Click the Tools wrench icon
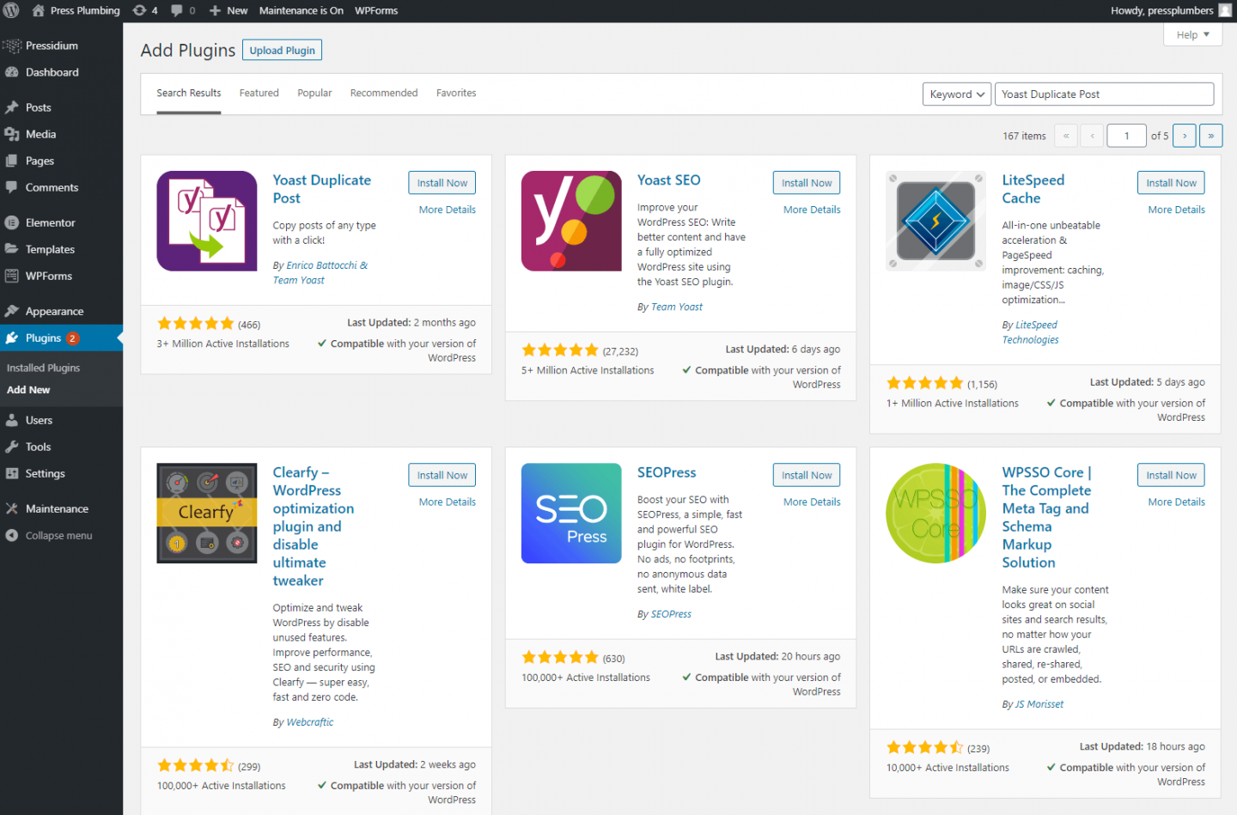The width and height of the screenshot is (1237, 815). click(x=12, y=447)
